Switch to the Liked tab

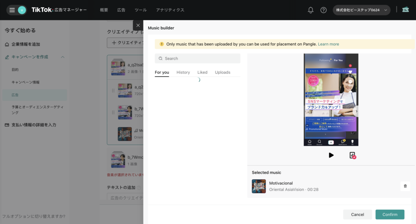202,72
